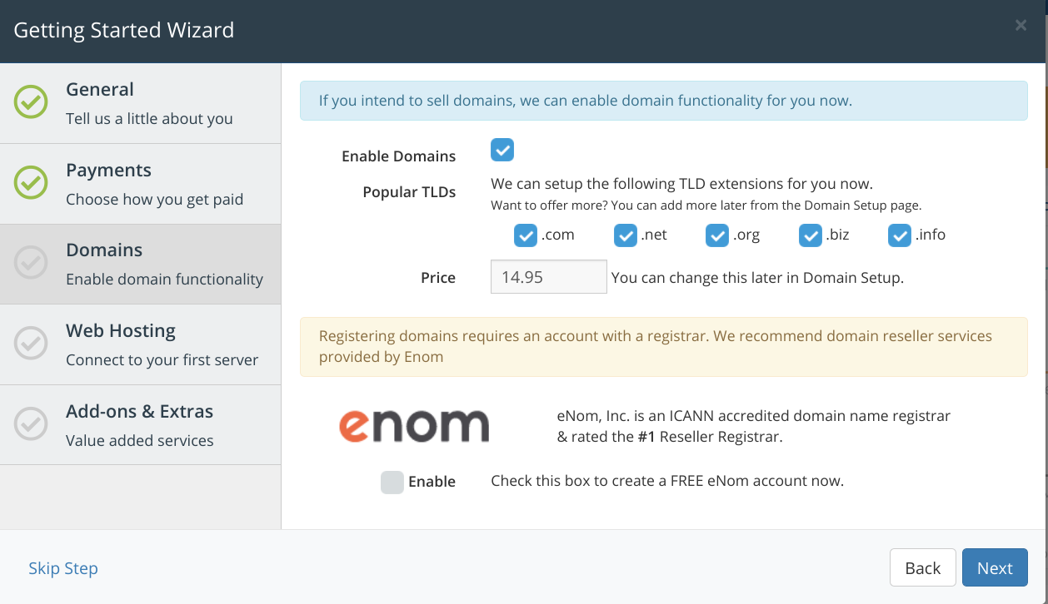1048x604 pixels.
Task: Click the grey checkmark icon beside Domains
Action: (x=32, y=263)
